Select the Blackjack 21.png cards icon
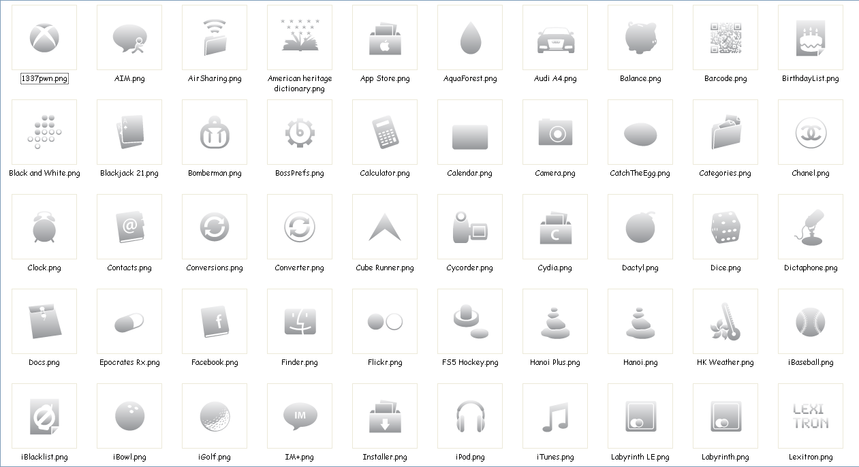The image size is (859, 467). click(x=129, y=132)
